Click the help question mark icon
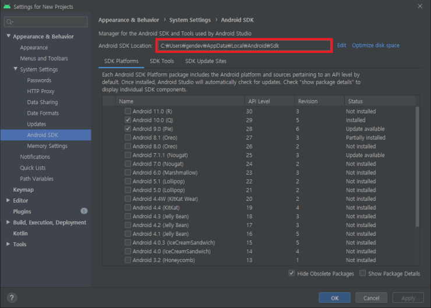The width and height of the screenshot is (431, 308). (x=12, y=298)
